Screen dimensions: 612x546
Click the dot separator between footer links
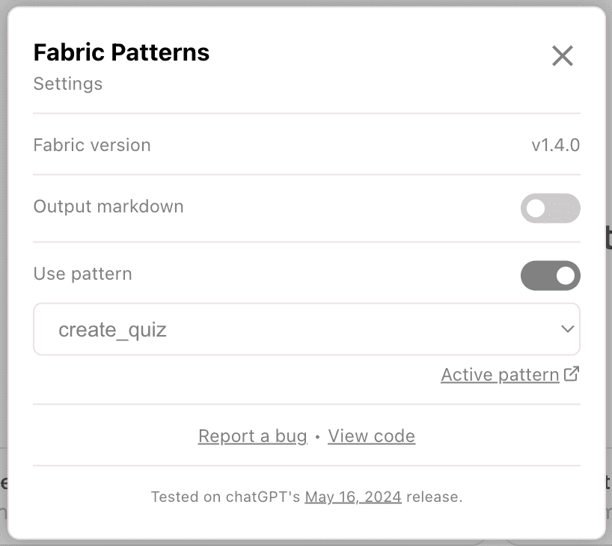pos(317,437)
